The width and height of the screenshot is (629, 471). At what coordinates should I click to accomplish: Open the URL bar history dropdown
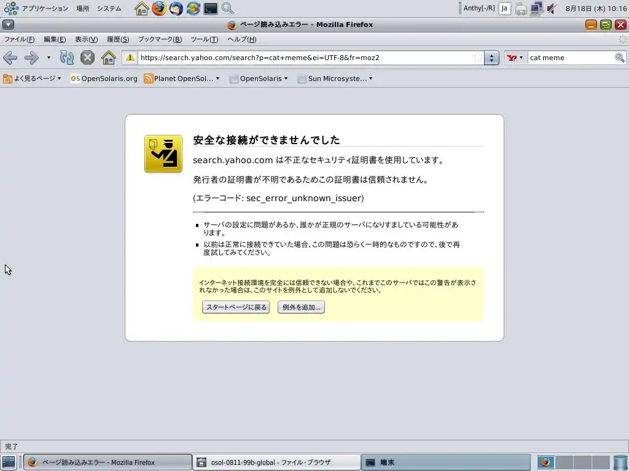pos(491,58)
